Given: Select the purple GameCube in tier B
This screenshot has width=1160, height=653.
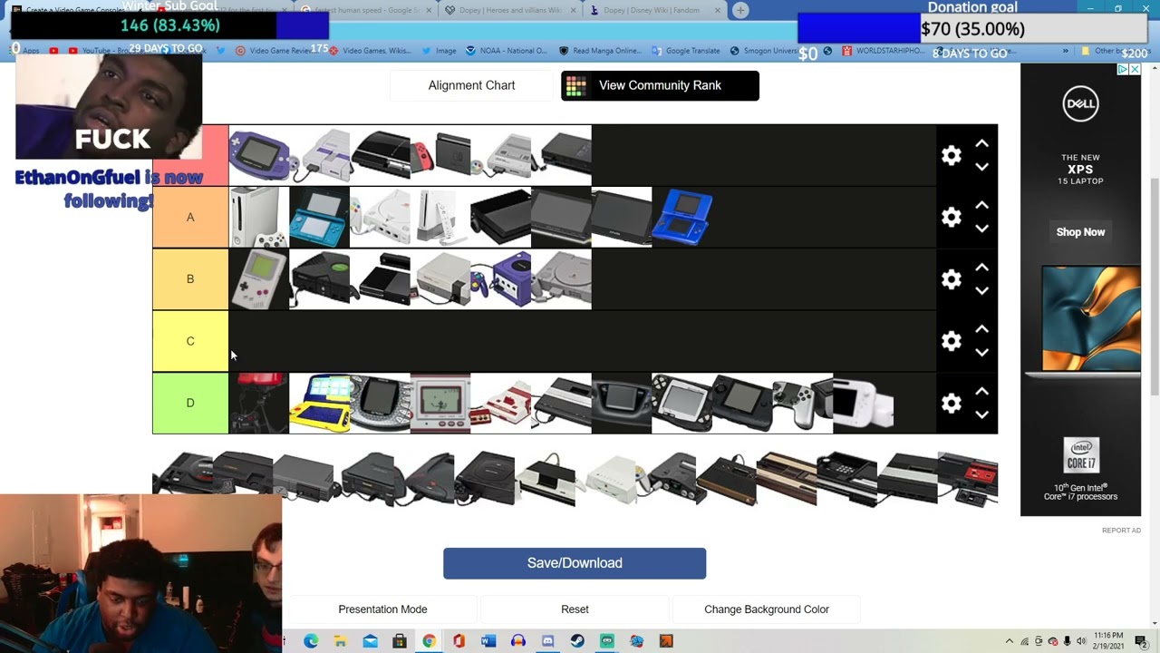Looking at the screenshot, I should (501, 279).
